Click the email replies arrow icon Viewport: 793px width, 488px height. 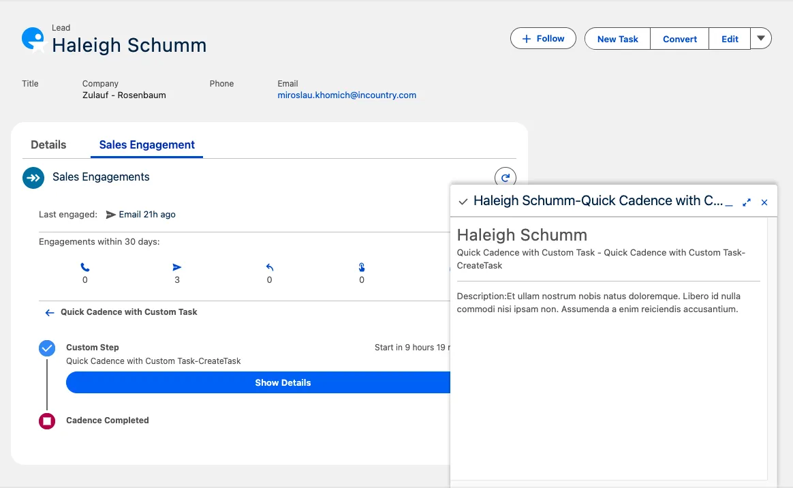(270, 268)
